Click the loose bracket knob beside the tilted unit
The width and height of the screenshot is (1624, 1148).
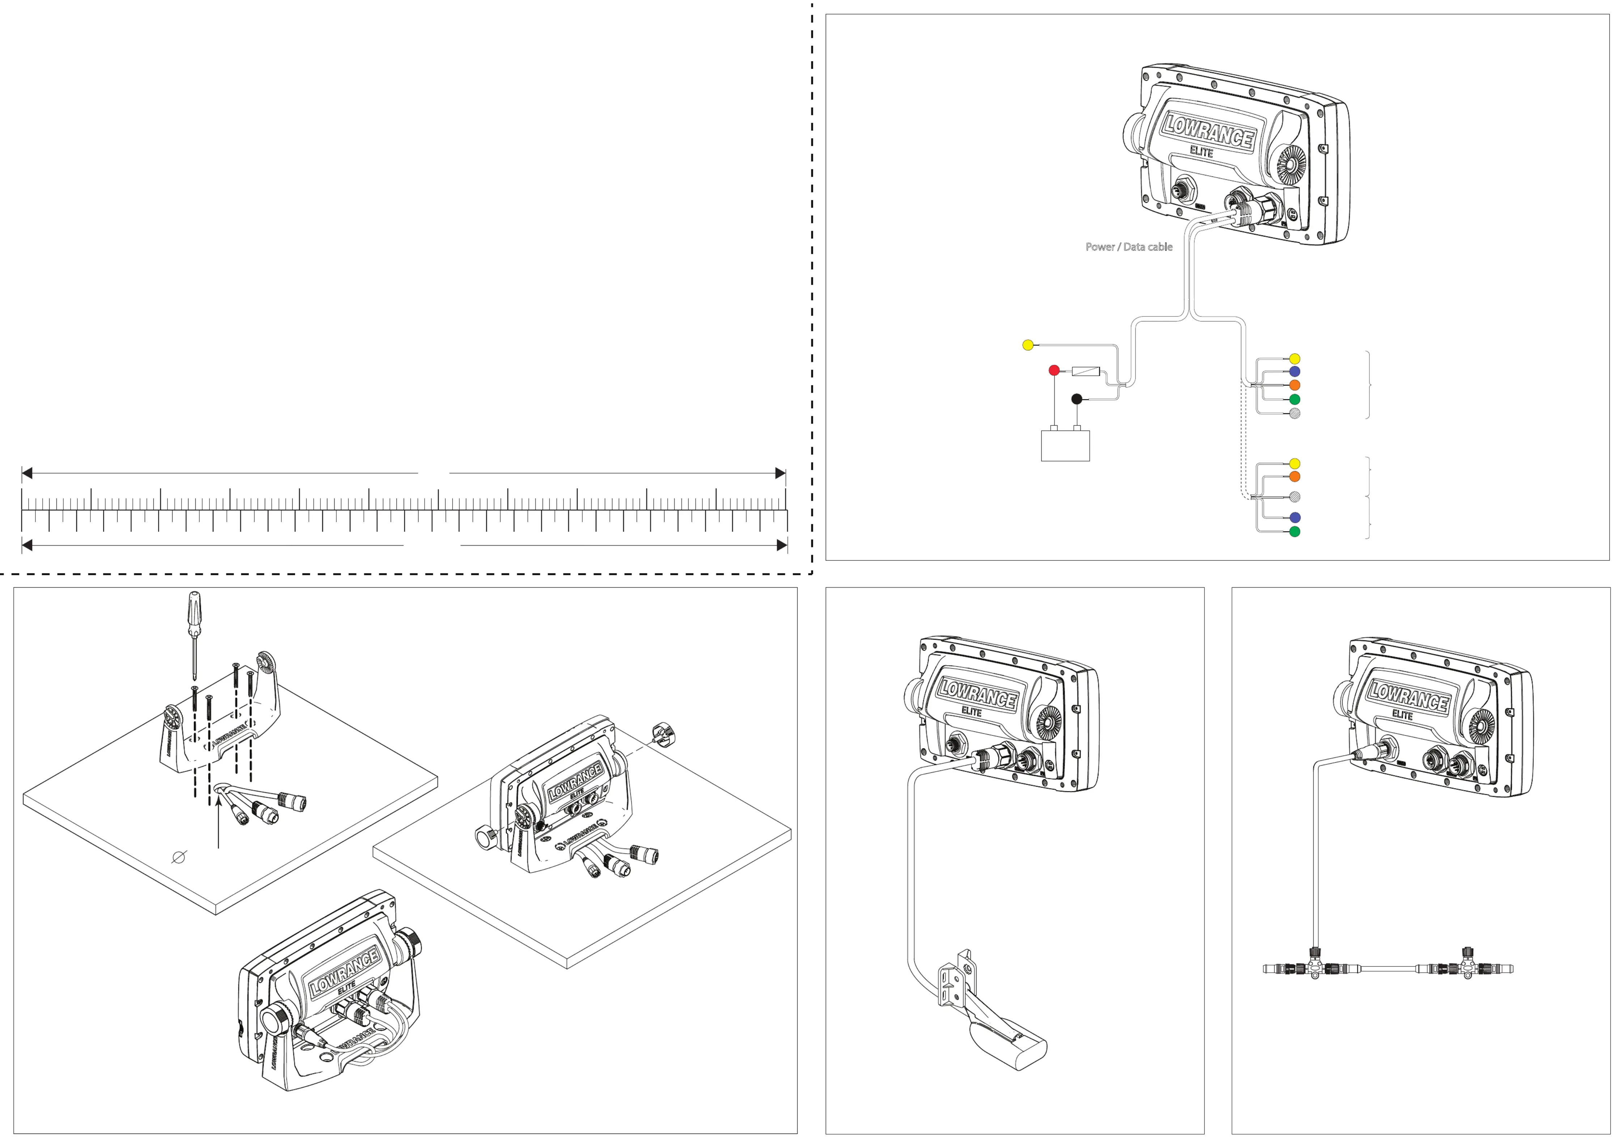664,734
